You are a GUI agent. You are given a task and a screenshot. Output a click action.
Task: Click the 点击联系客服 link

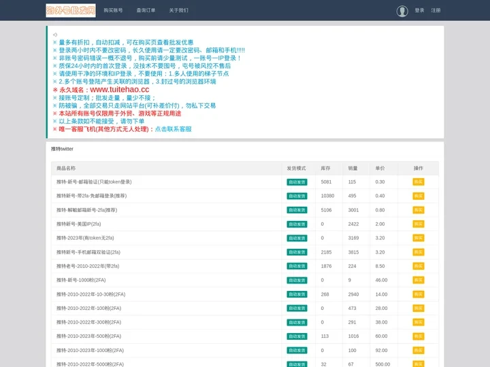173,129
